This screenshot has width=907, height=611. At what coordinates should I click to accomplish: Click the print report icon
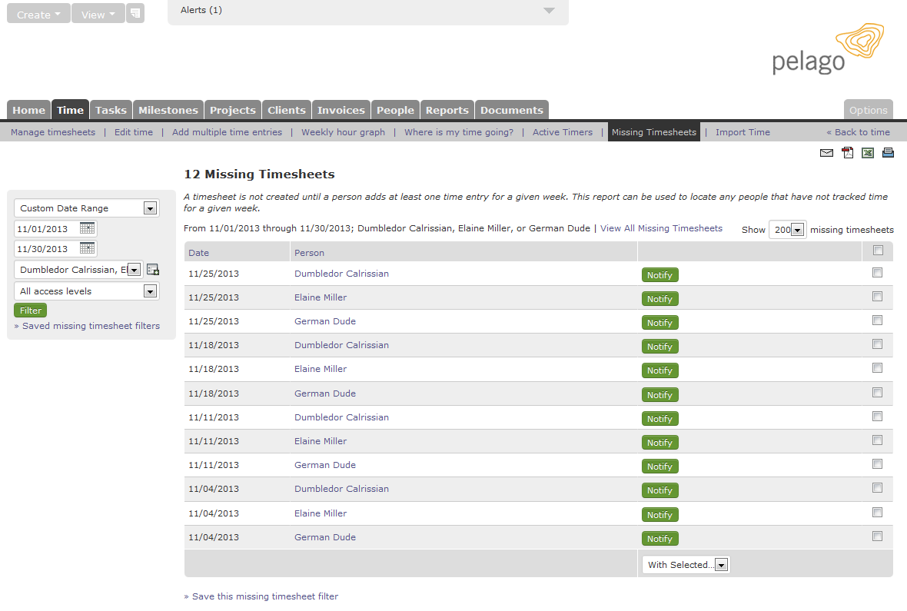[x=889, y=153]
